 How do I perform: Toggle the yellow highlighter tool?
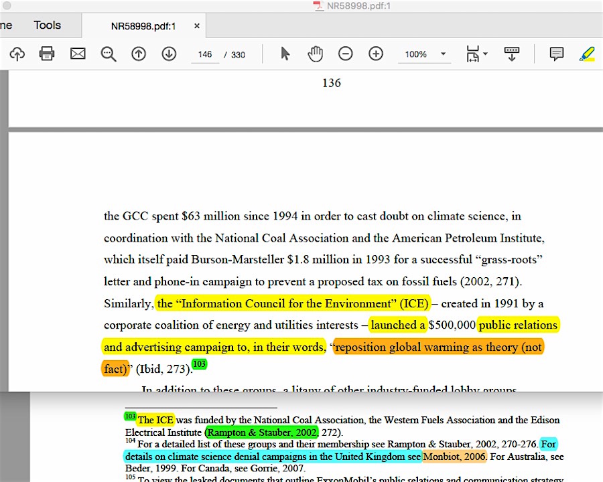point(587,54)
